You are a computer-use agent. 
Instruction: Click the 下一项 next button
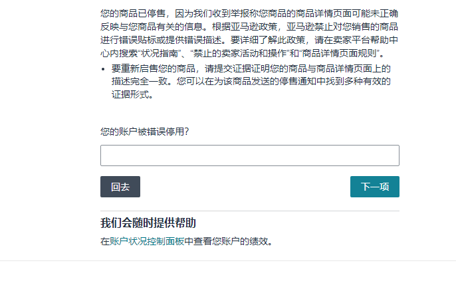[375, 187]
